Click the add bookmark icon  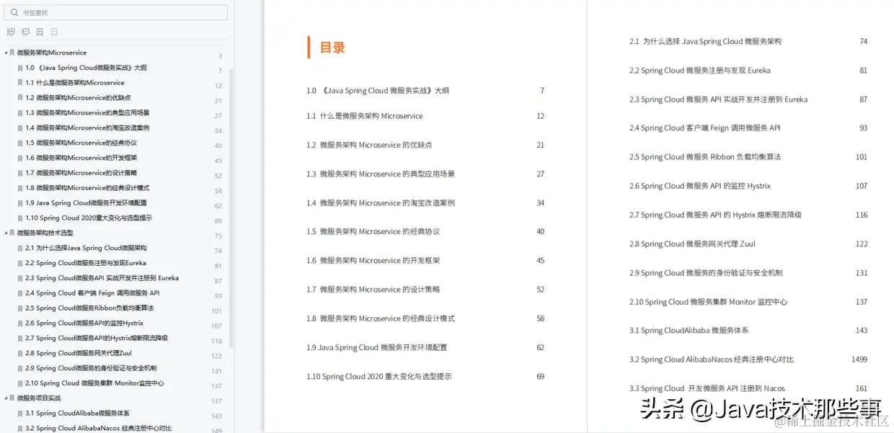point(40,32)
